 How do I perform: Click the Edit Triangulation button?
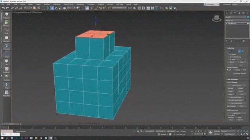click(x=236, y=103)
